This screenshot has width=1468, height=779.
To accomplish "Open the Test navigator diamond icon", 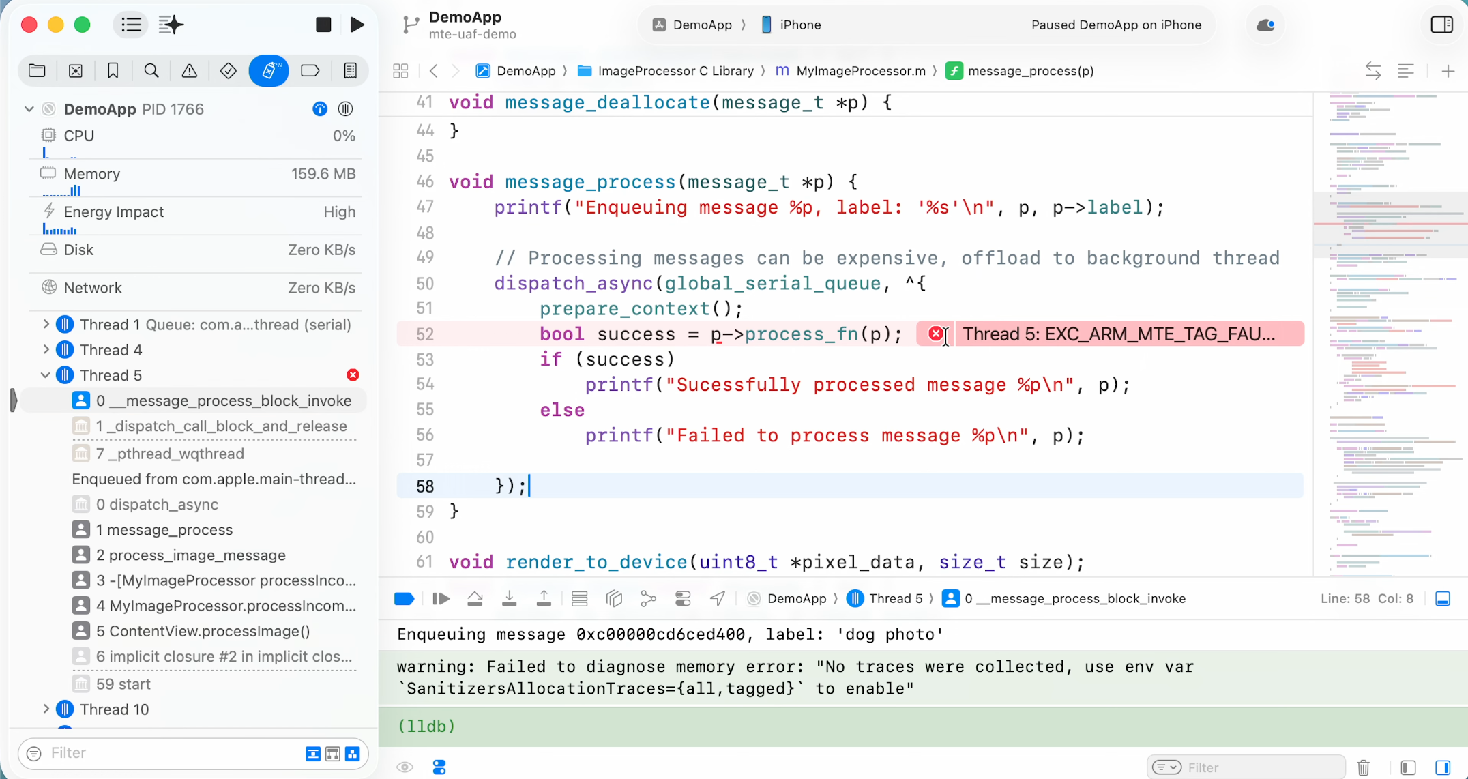I will tap(228, 71).
